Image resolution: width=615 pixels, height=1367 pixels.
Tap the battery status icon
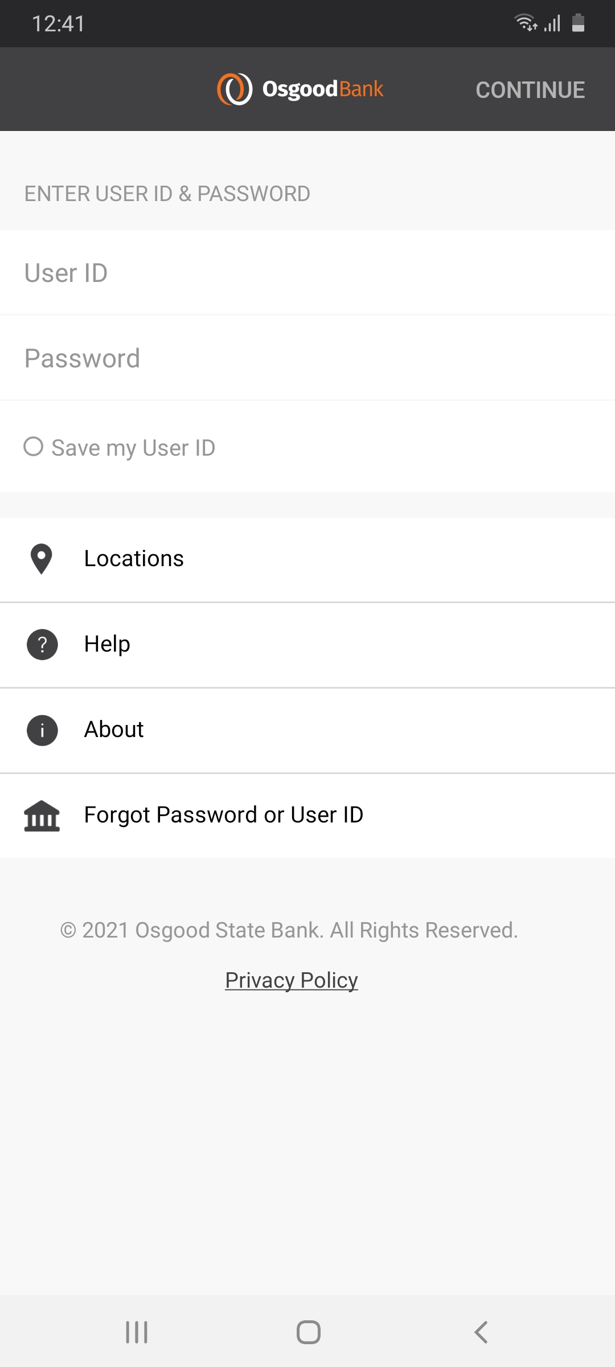[x=578, y=23]
